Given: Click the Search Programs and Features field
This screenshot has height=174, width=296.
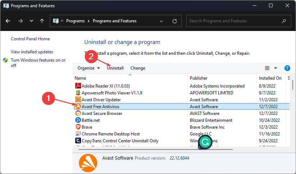Looking at the screenshot, I should tap(239, 21).
